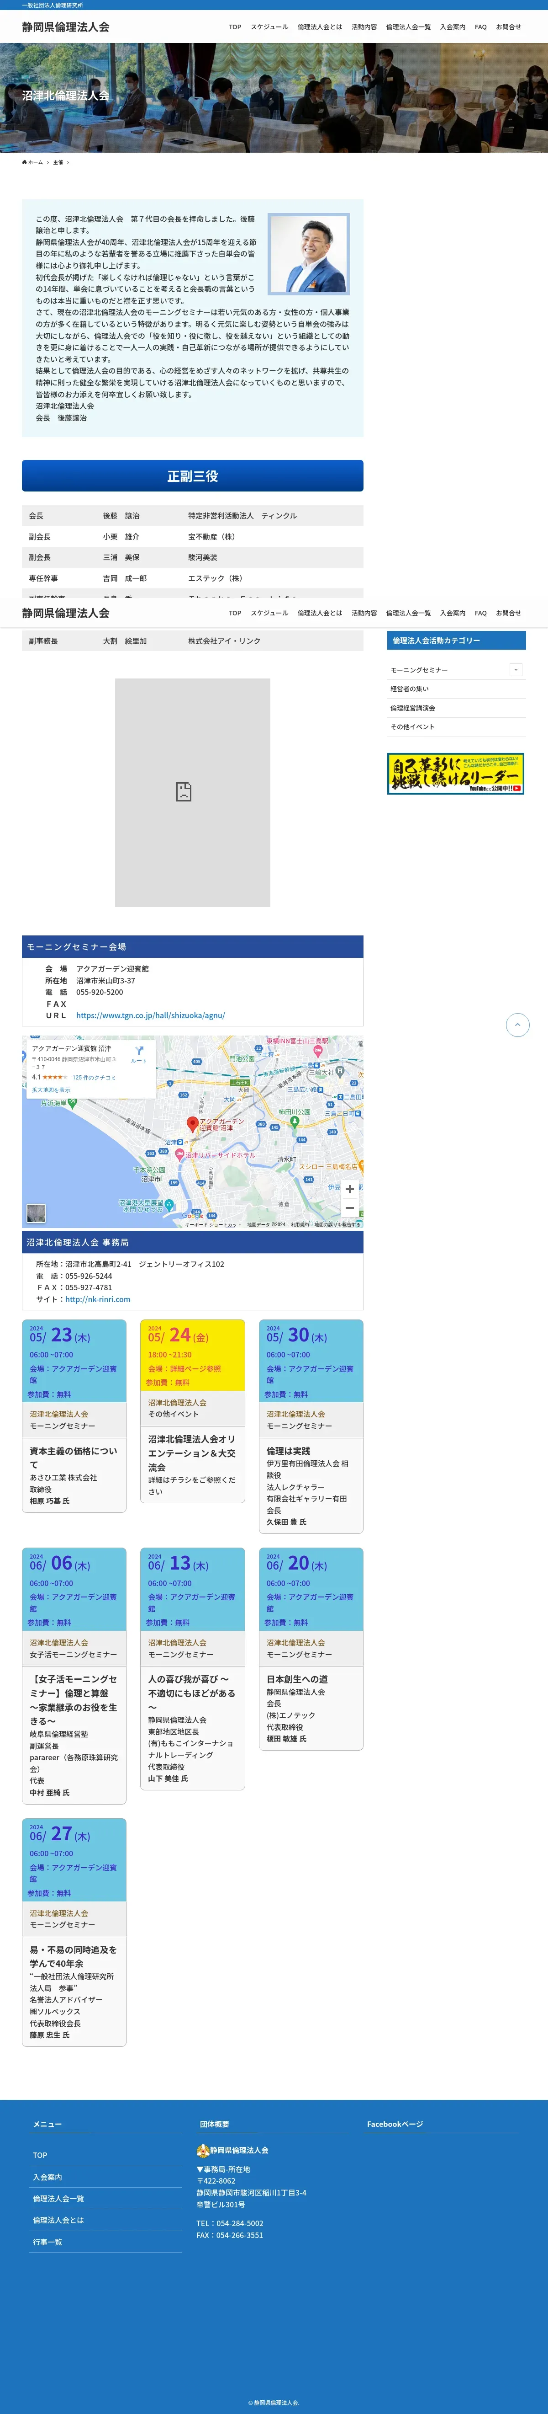548x2414 pixels.
Task: Click the モーニングセミナー会場 section heading
Action: 192,946
